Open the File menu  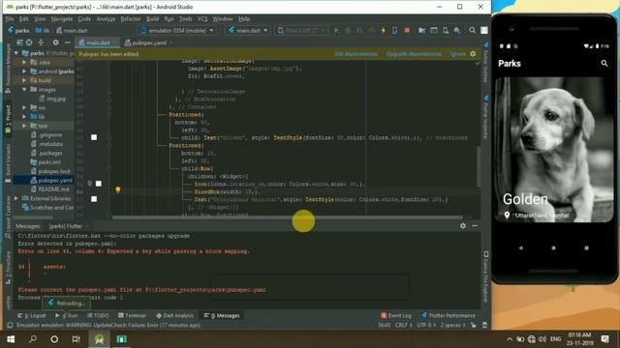[x=10, y=19]
